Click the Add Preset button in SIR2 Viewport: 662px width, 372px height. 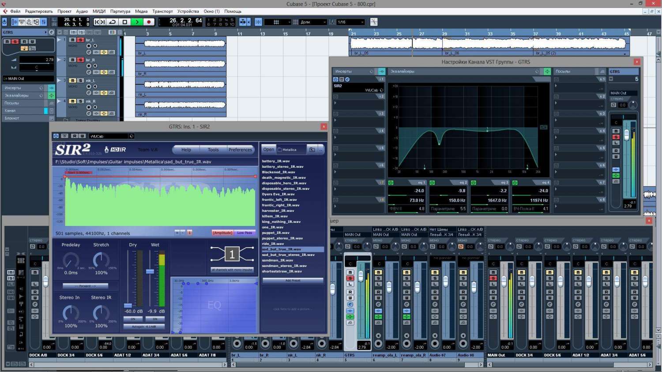coord(293,281)
